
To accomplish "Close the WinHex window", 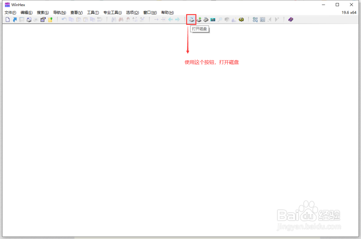I will (x=351, y=5).
